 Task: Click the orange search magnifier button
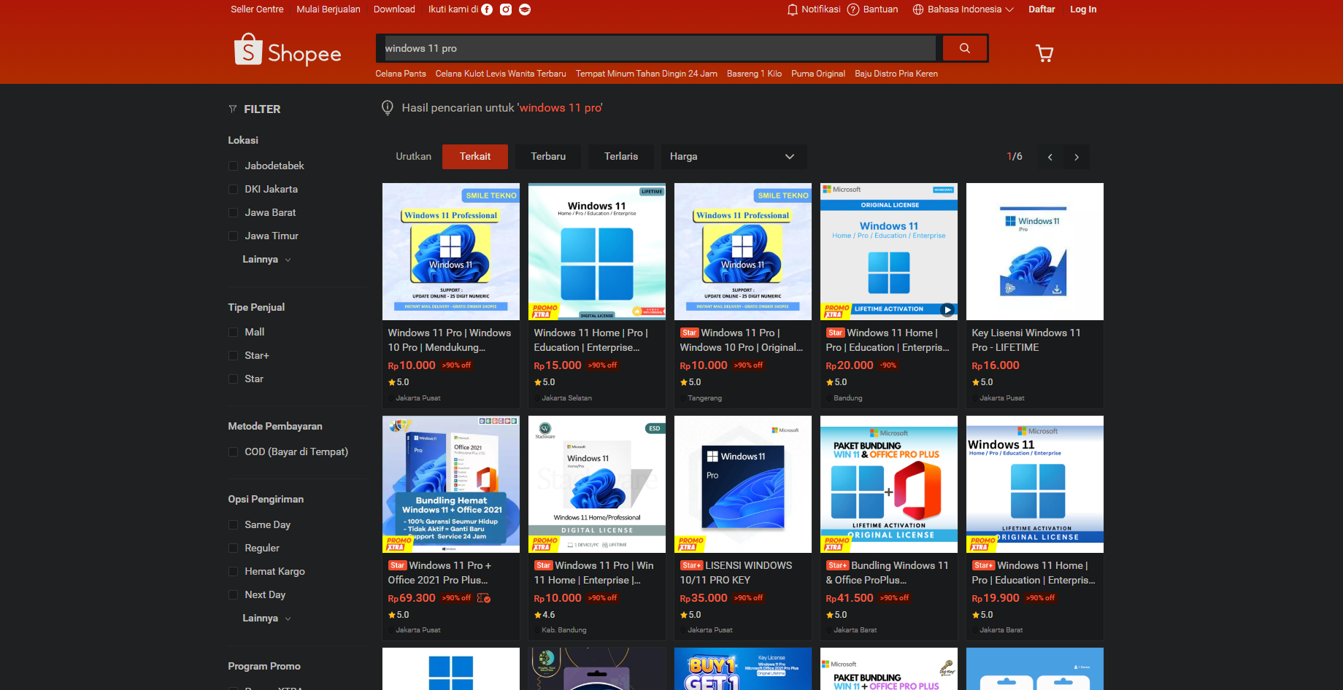[964, 48]
